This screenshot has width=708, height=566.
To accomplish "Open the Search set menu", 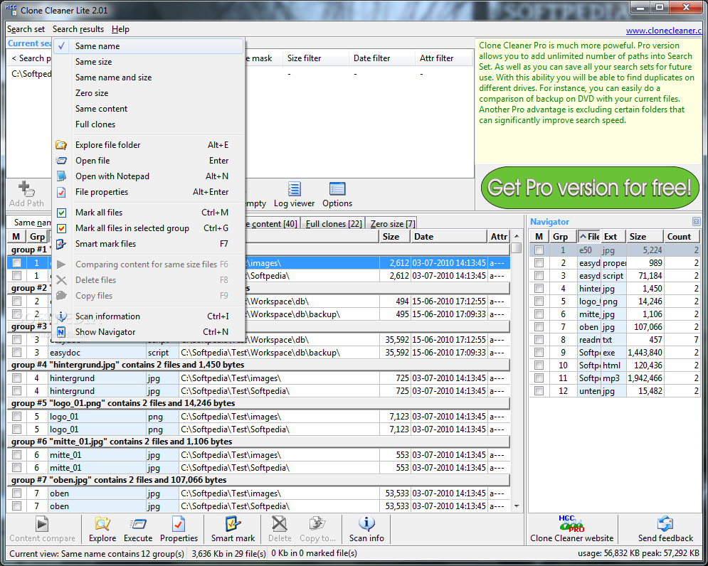I will click(26, 29).
